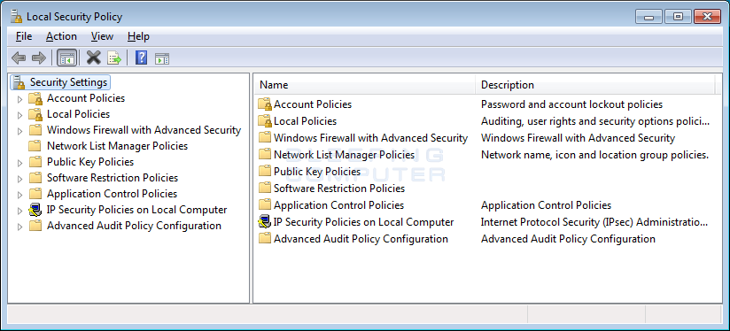Image resolution: width=730 pixels, height=331 pixels.
Task: Select Public Key Policies label in tree
Action: (90, 162)
